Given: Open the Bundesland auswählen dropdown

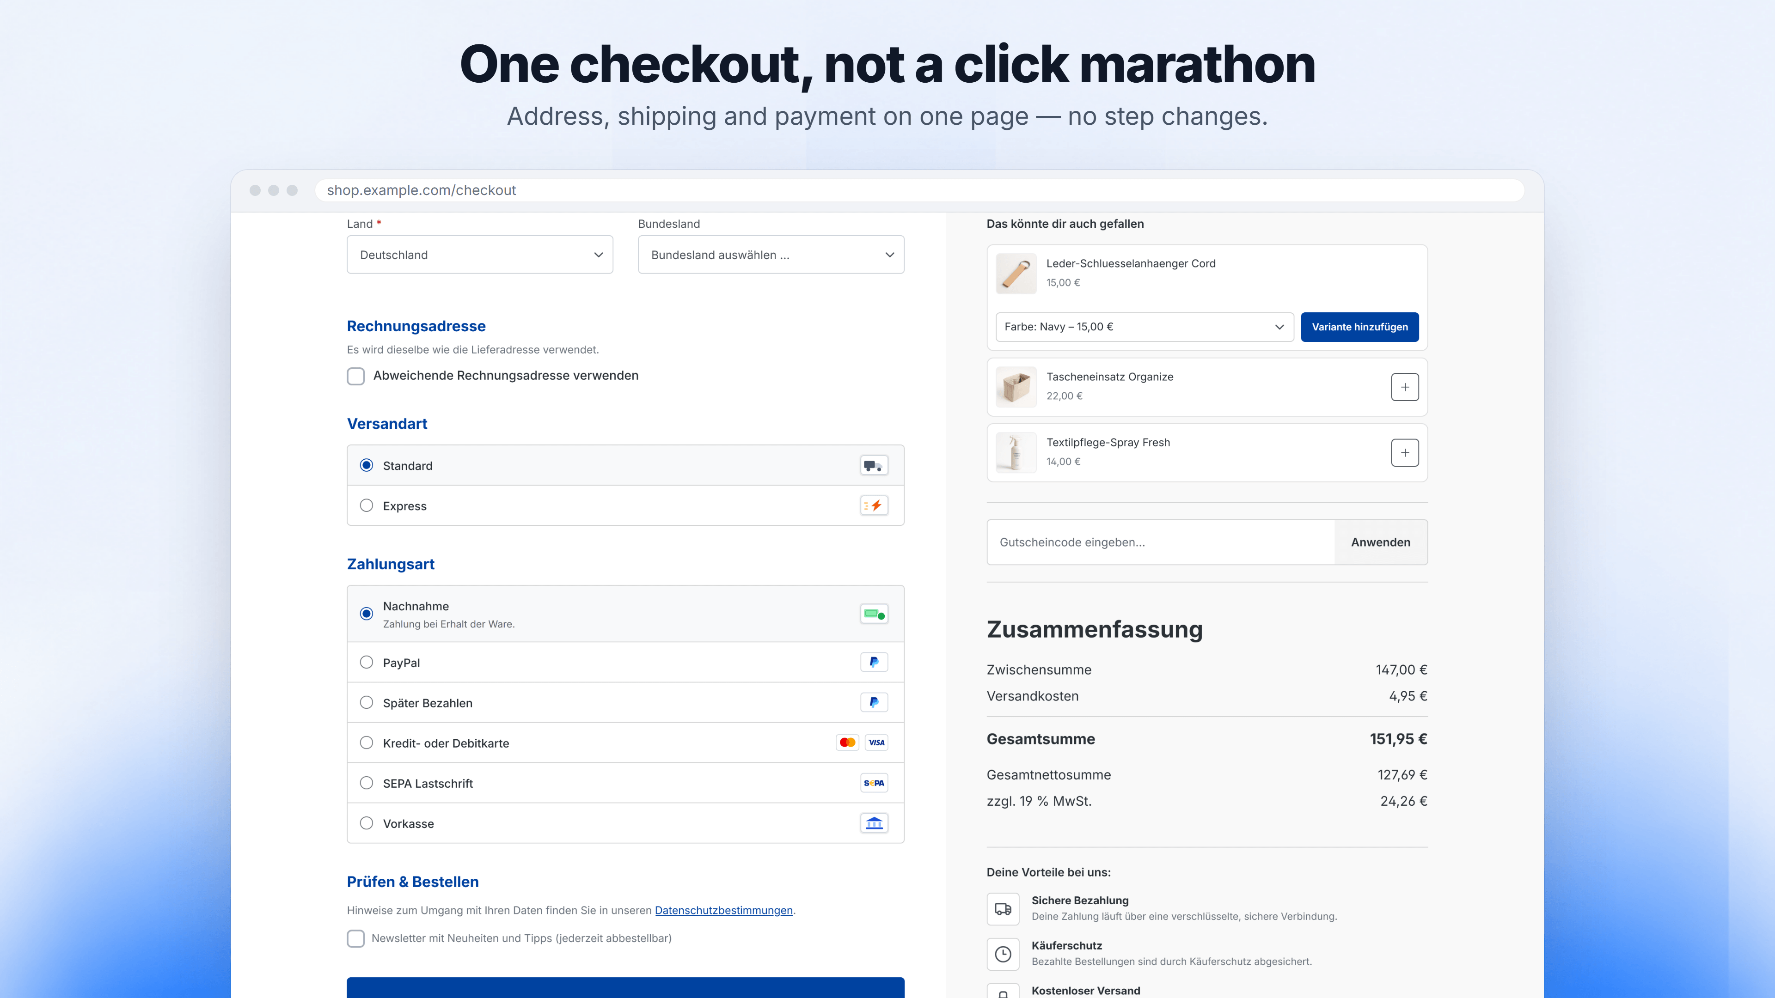Looking at the screenshot, I should pyautogui.click(x=771, y=255).
